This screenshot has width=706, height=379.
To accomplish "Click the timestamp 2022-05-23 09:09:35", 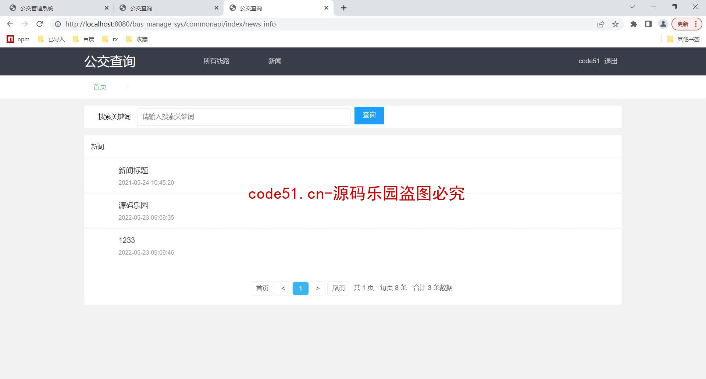I will 146,217.
